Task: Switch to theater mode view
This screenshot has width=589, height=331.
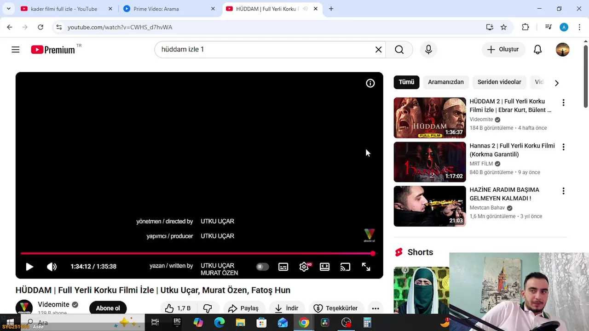Action: click(324, 267)
